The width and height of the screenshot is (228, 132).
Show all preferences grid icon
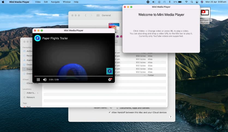98,15
